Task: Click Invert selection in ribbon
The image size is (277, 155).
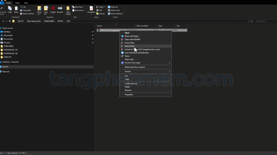Action: point(115,14)
